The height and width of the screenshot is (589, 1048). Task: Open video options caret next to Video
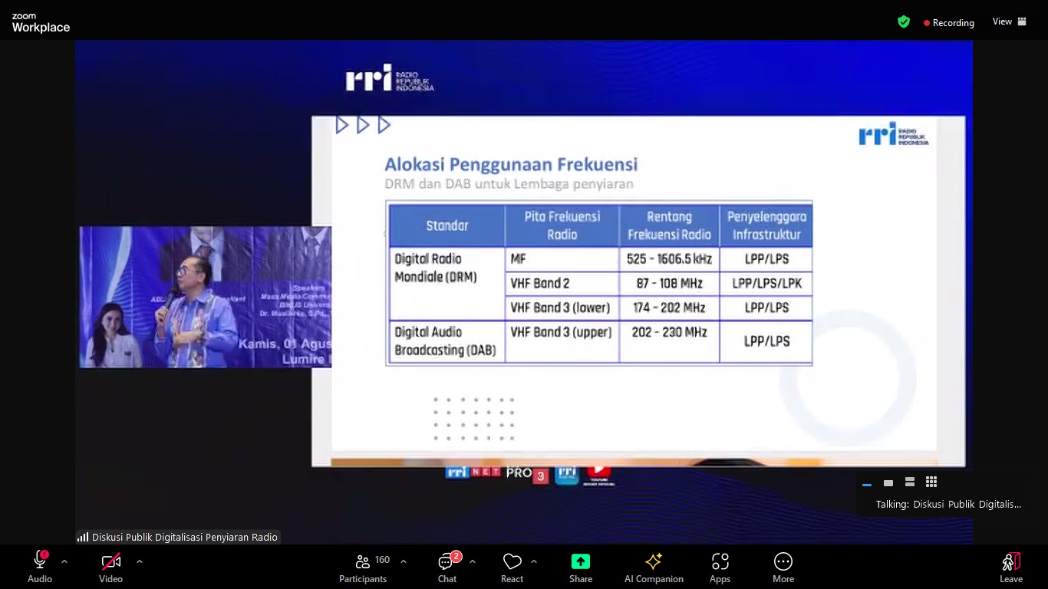tap(139, 561)
